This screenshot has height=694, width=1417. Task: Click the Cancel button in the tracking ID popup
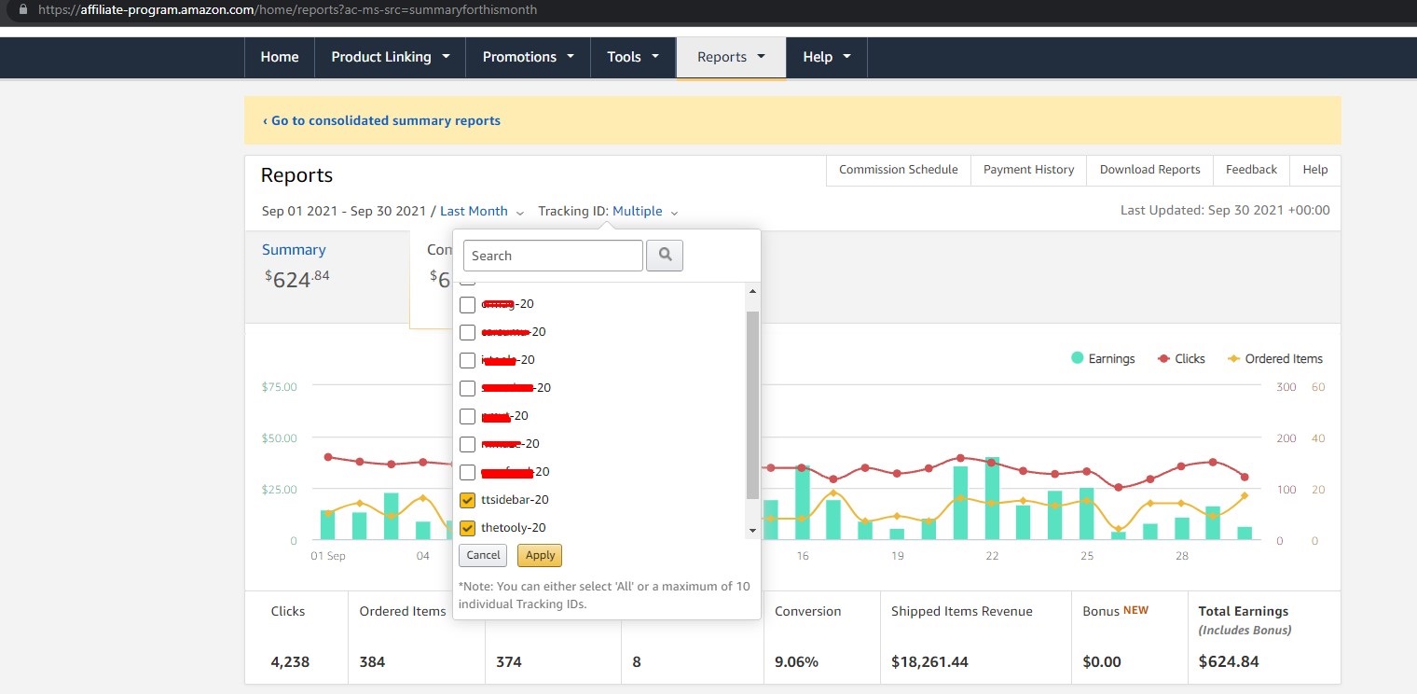(x=483, y=555)
